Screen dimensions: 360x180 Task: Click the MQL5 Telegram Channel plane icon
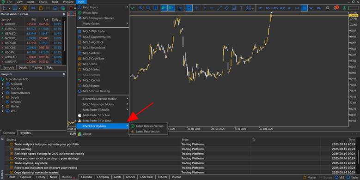coord(79,18)
